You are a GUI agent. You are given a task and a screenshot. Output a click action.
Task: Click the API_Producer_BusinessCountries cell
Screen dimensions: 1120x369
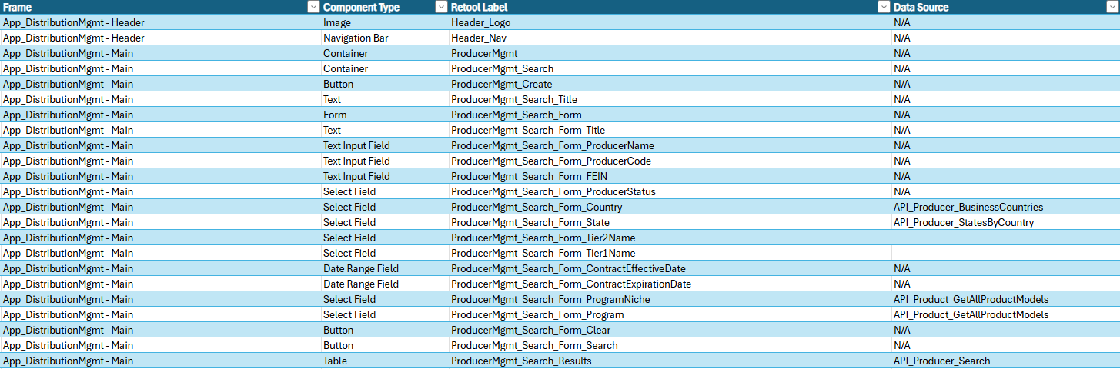[x=1005, y=207]
